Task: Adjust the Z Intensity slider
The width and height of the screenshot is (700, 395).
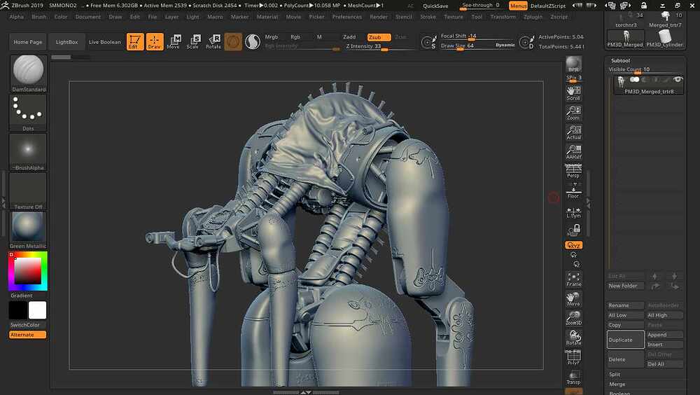Action: coord(379,46)
